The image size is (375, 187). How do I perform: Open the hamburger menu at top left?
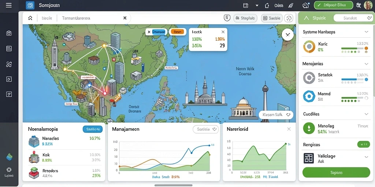click(9, 5)
